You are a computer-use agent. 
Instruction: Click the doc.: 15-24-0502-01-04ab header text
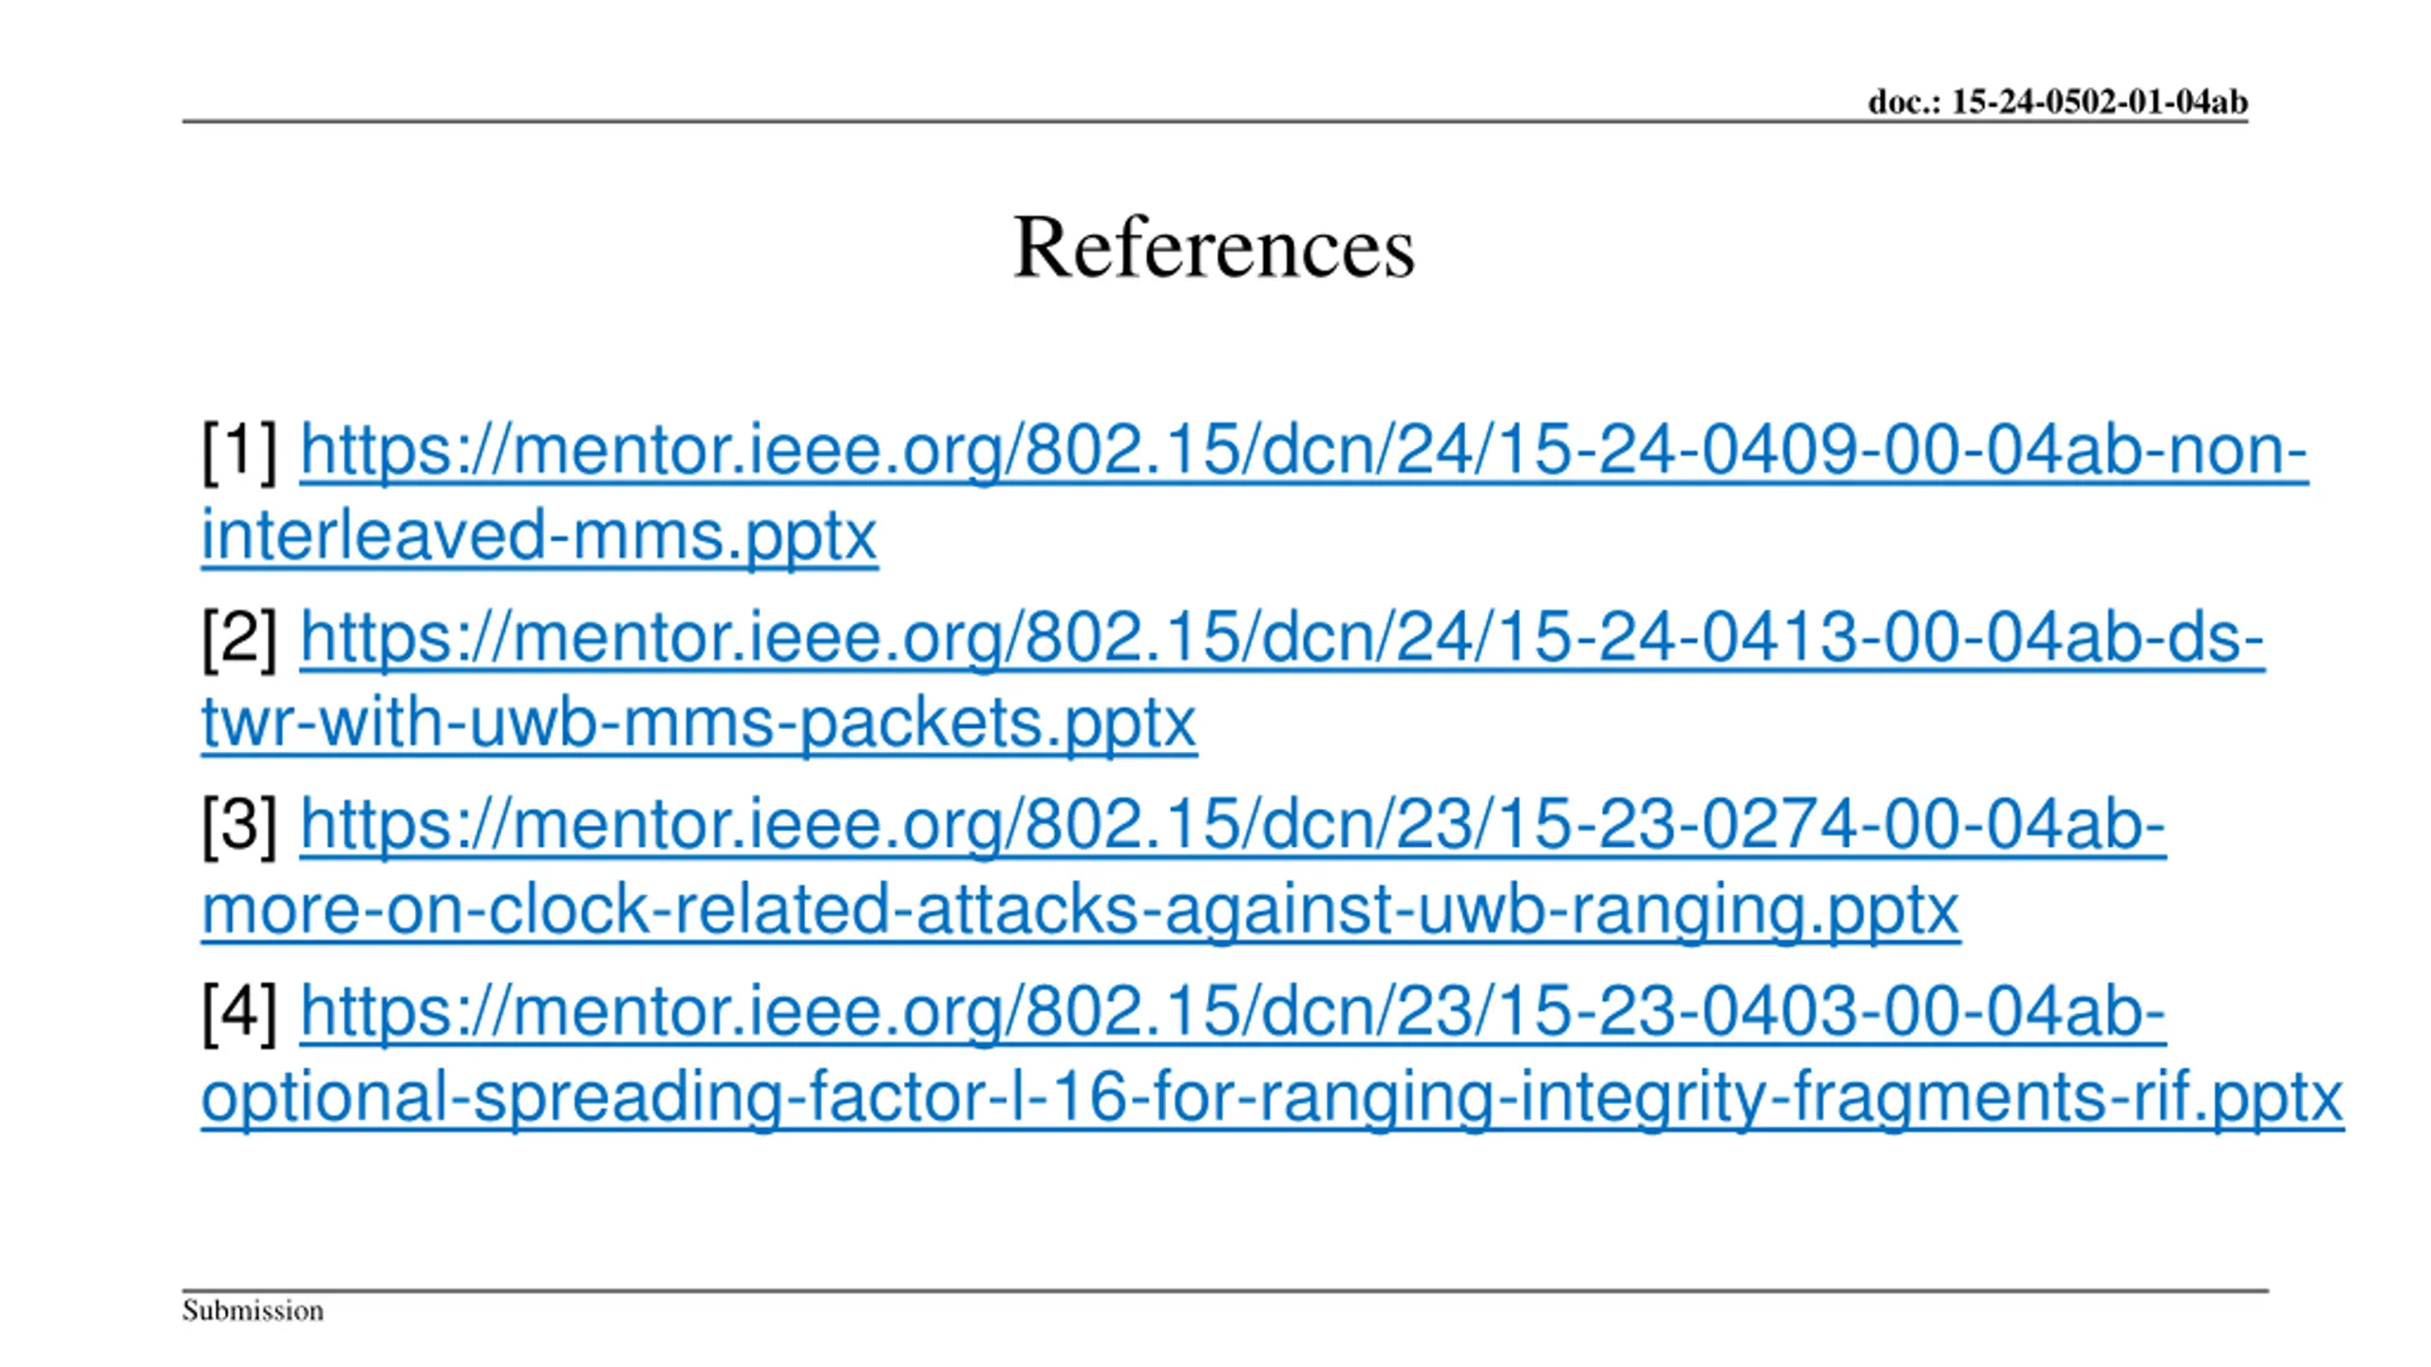pyautogui.click(x=2058, y=102)
